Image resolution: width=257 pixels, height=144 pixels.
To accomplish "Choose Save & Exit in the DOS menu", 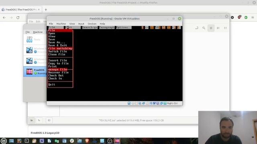I will pyautogui.click(x=57, y=45).
